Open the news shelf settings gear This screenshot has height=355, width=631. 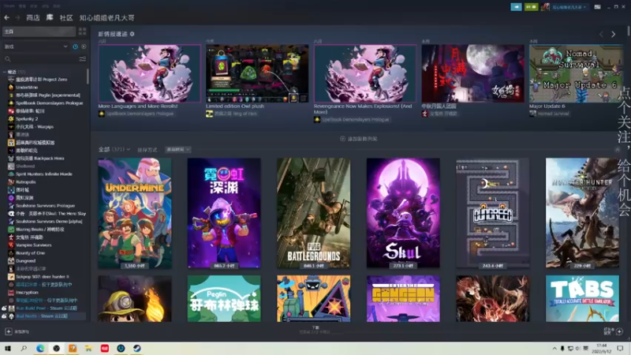click(132, 34)
